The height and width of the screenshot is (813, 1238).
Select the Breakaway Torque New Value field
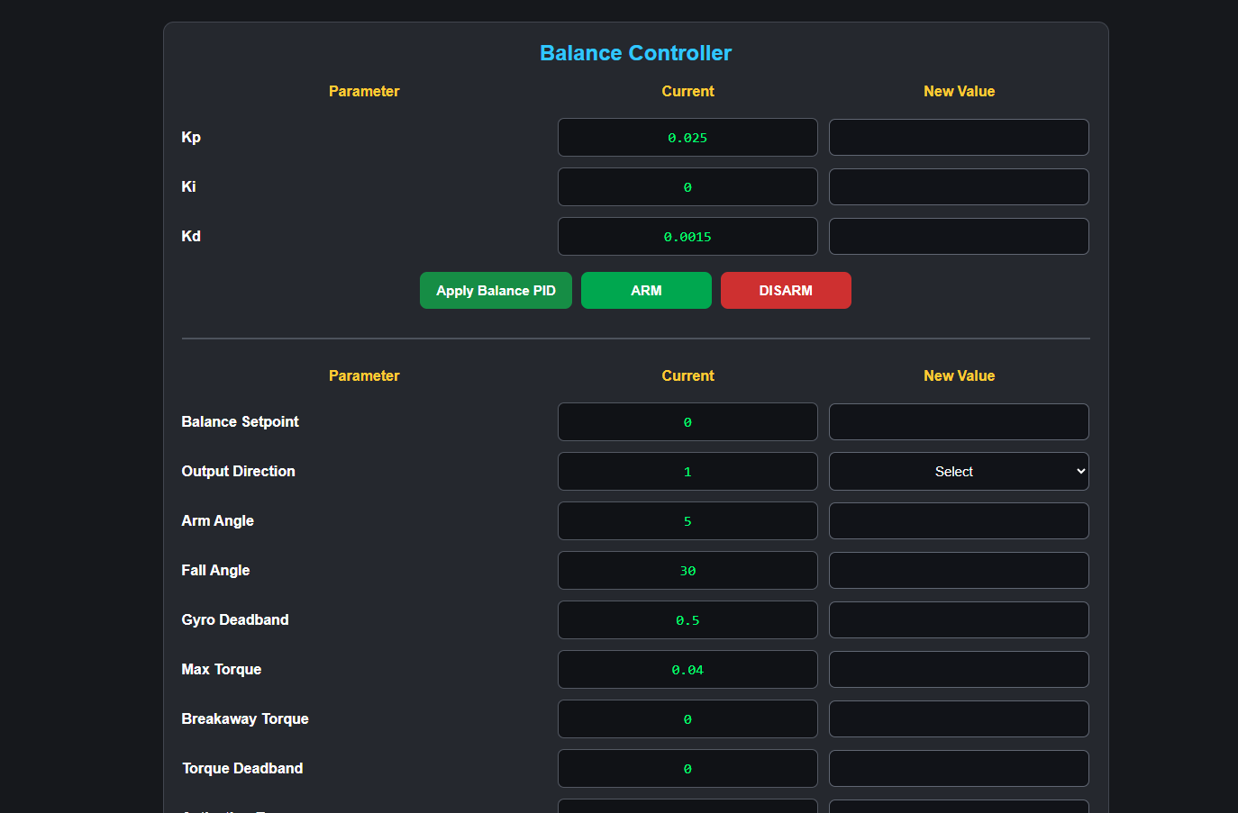(x=959, y=719)
